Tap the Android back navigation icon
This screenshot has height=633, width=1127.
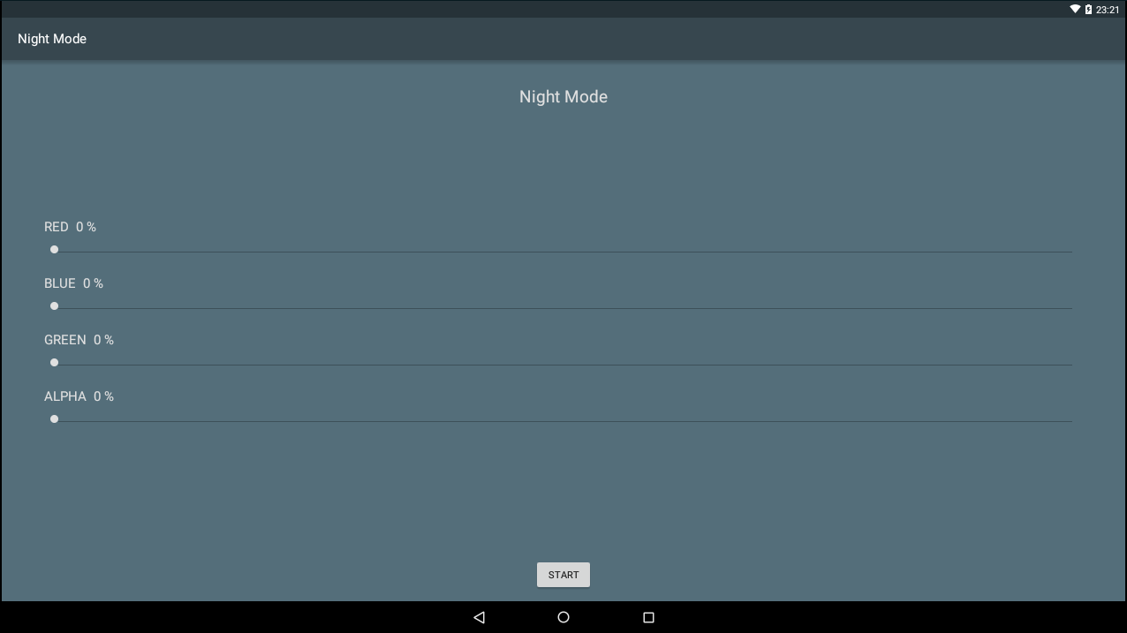point(479,617)
